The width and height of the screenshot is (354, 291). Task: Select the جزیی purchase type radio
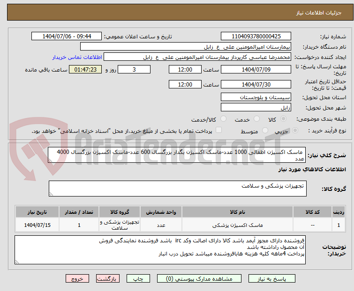coord(295,130)
